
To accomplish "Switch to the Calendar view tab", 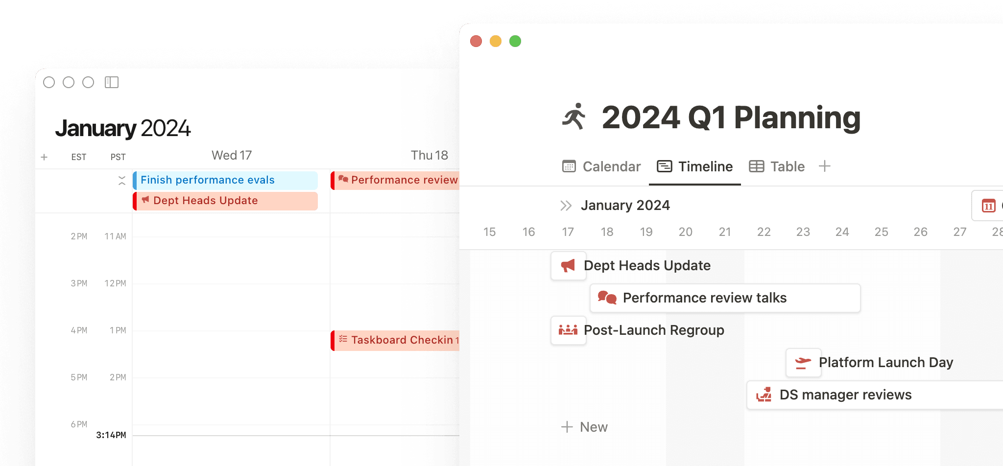I will pyautogui.click(x=601, y=166).
